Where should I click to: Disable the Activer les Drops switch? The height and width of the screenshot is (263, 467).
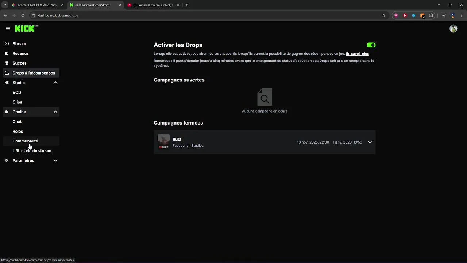371,45
